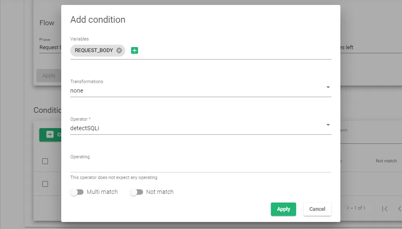Open the Transformations dropdown
Viewport: 402px width, 229px height.
[x=201, y=91]
